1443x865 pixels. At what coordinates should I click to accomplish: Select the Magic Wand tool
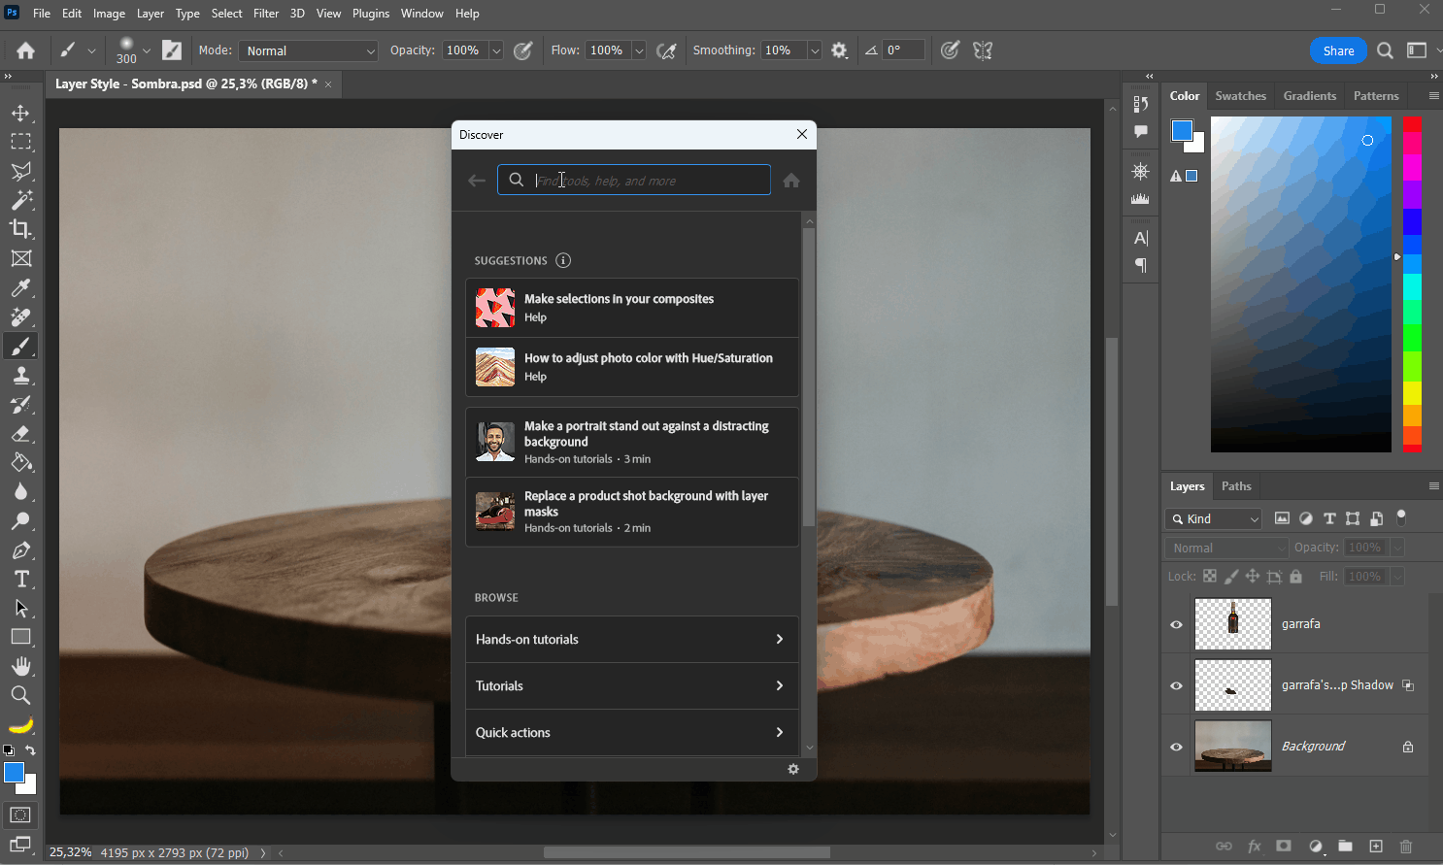pos(20,200)
